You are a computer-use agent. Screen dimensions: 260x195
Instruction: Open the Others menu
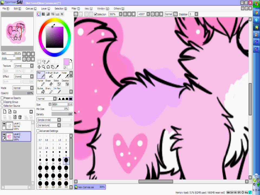click(x=119, y=9)
